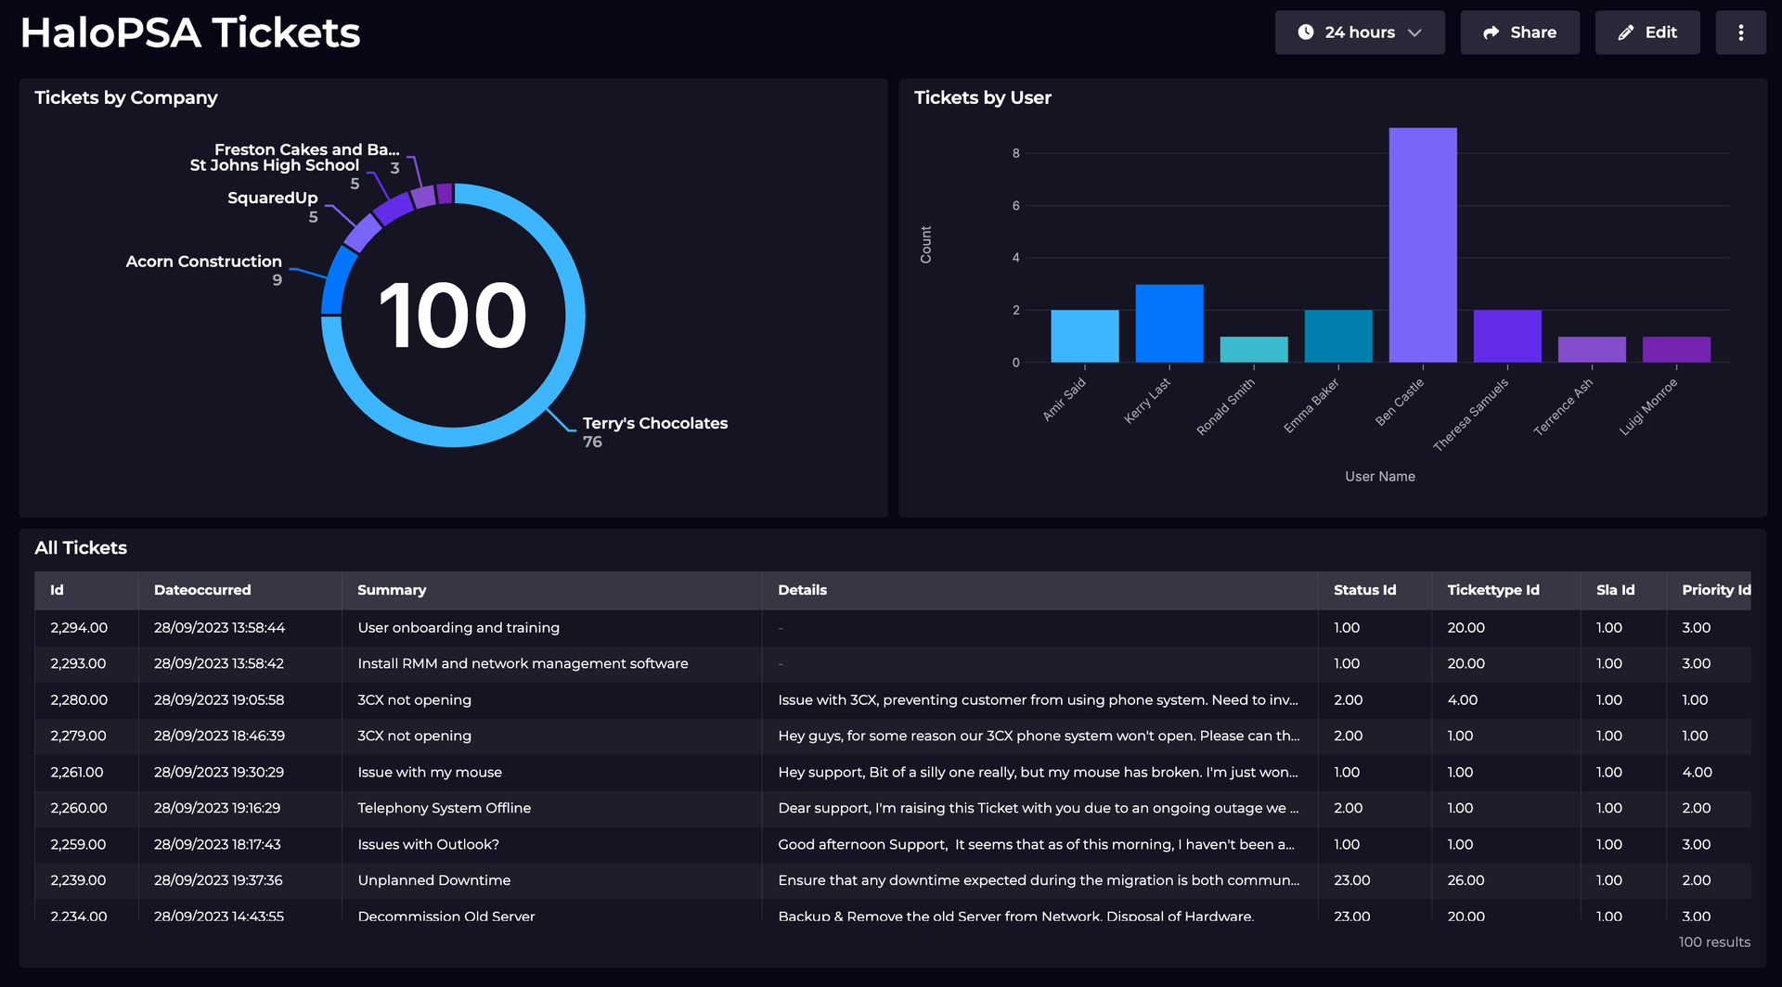Sort the table by Dateoccurred column

click(202, 590)
